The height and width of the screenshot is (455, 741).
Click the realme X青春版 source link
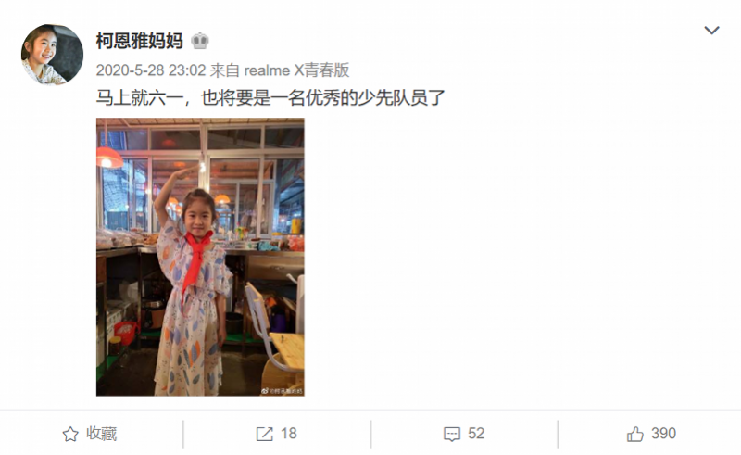click(296, 70)
